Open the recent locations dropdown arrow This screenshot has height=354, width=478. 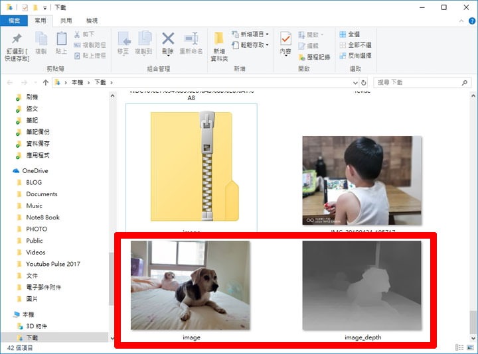(35, 82)
